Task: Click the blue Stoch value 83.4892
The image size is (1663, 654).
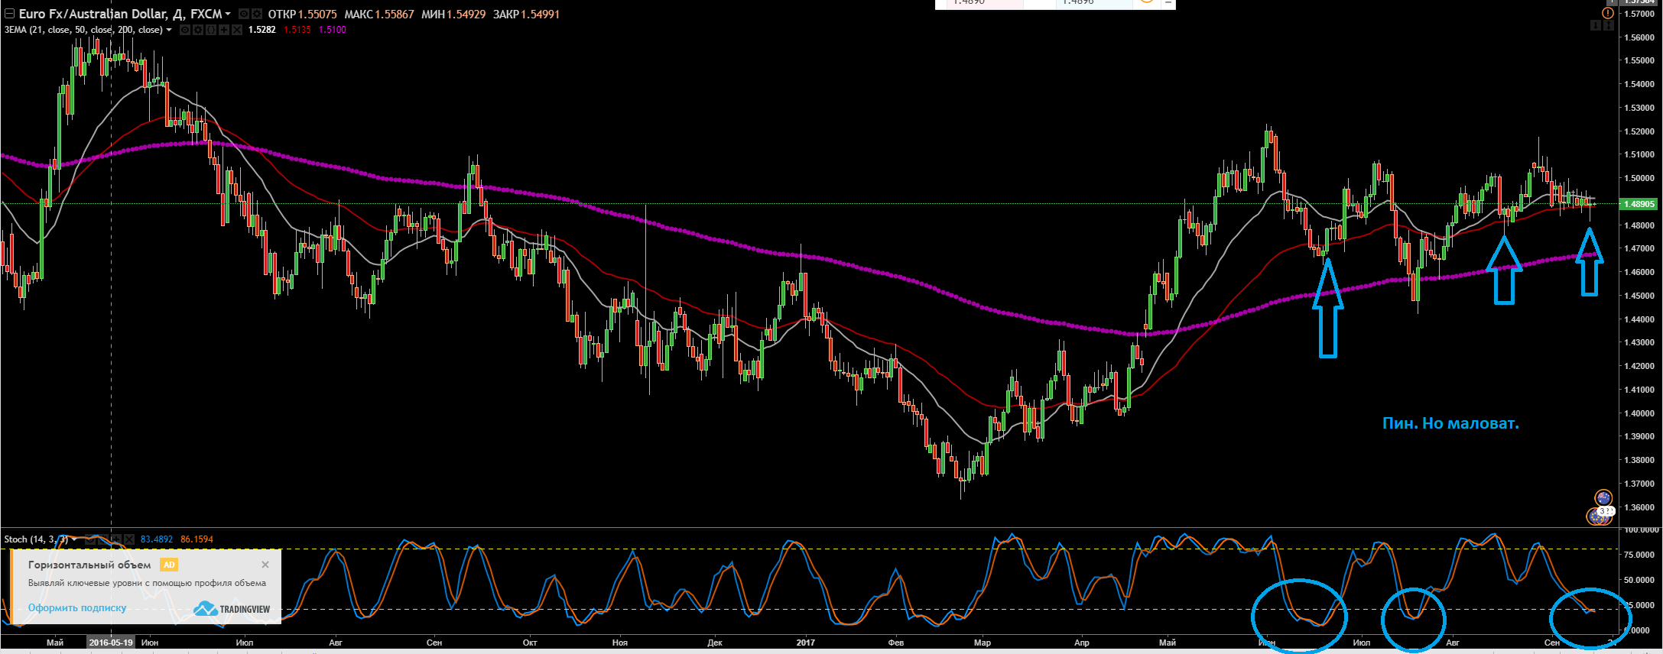Action: point(157,539)
